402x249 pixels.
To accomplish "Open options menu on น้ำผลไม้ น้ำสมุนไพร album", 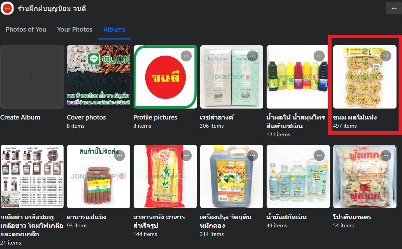I will coord(319,56).
